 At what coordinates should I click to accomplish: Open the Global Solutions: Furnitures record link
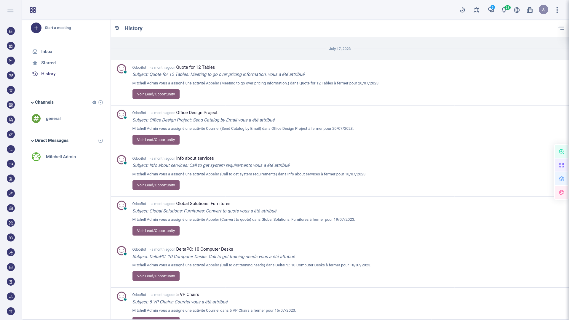point(203,204)
